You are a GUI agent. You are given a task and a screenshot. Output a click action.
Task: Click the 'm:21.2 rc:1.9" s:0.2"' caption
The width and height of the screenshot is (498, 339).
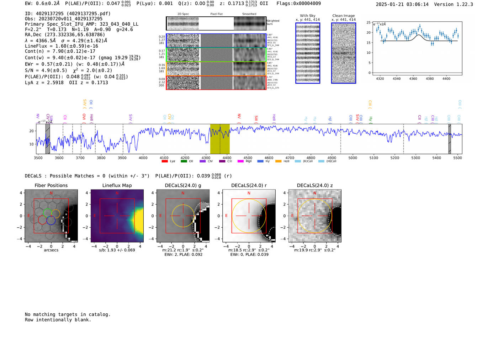coord(183,250)
